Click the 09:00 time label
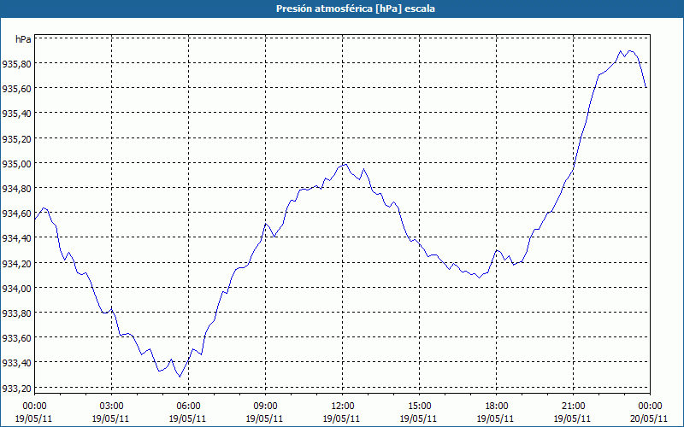Screen dimensions: 684x427 point(265,407)
